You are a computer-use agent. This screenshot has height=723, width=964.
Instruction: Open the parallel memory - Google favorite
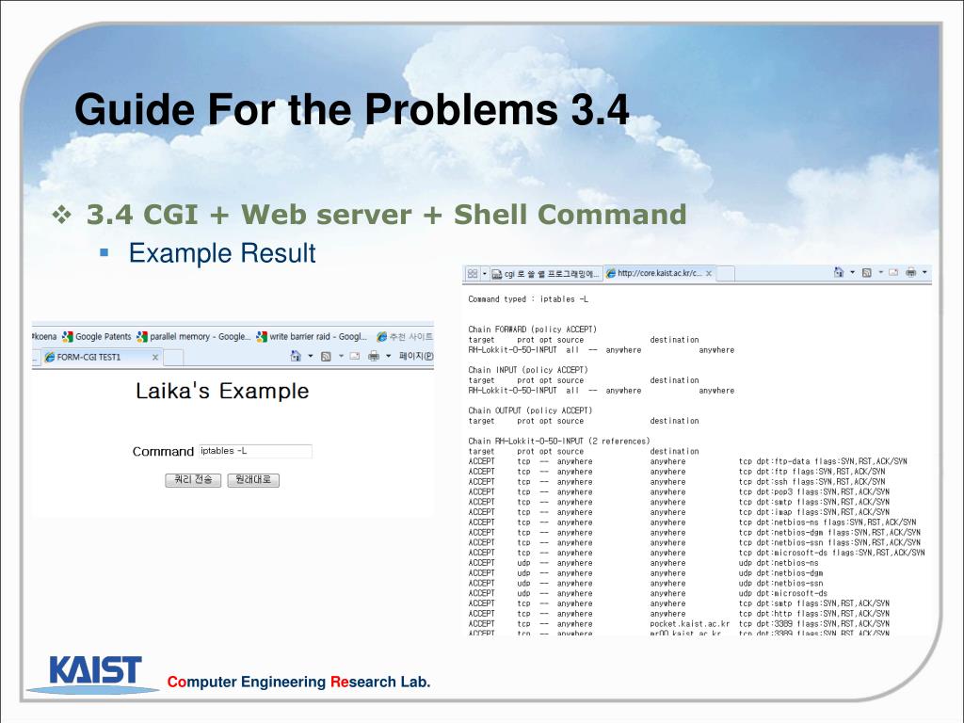tap(194, 337)
